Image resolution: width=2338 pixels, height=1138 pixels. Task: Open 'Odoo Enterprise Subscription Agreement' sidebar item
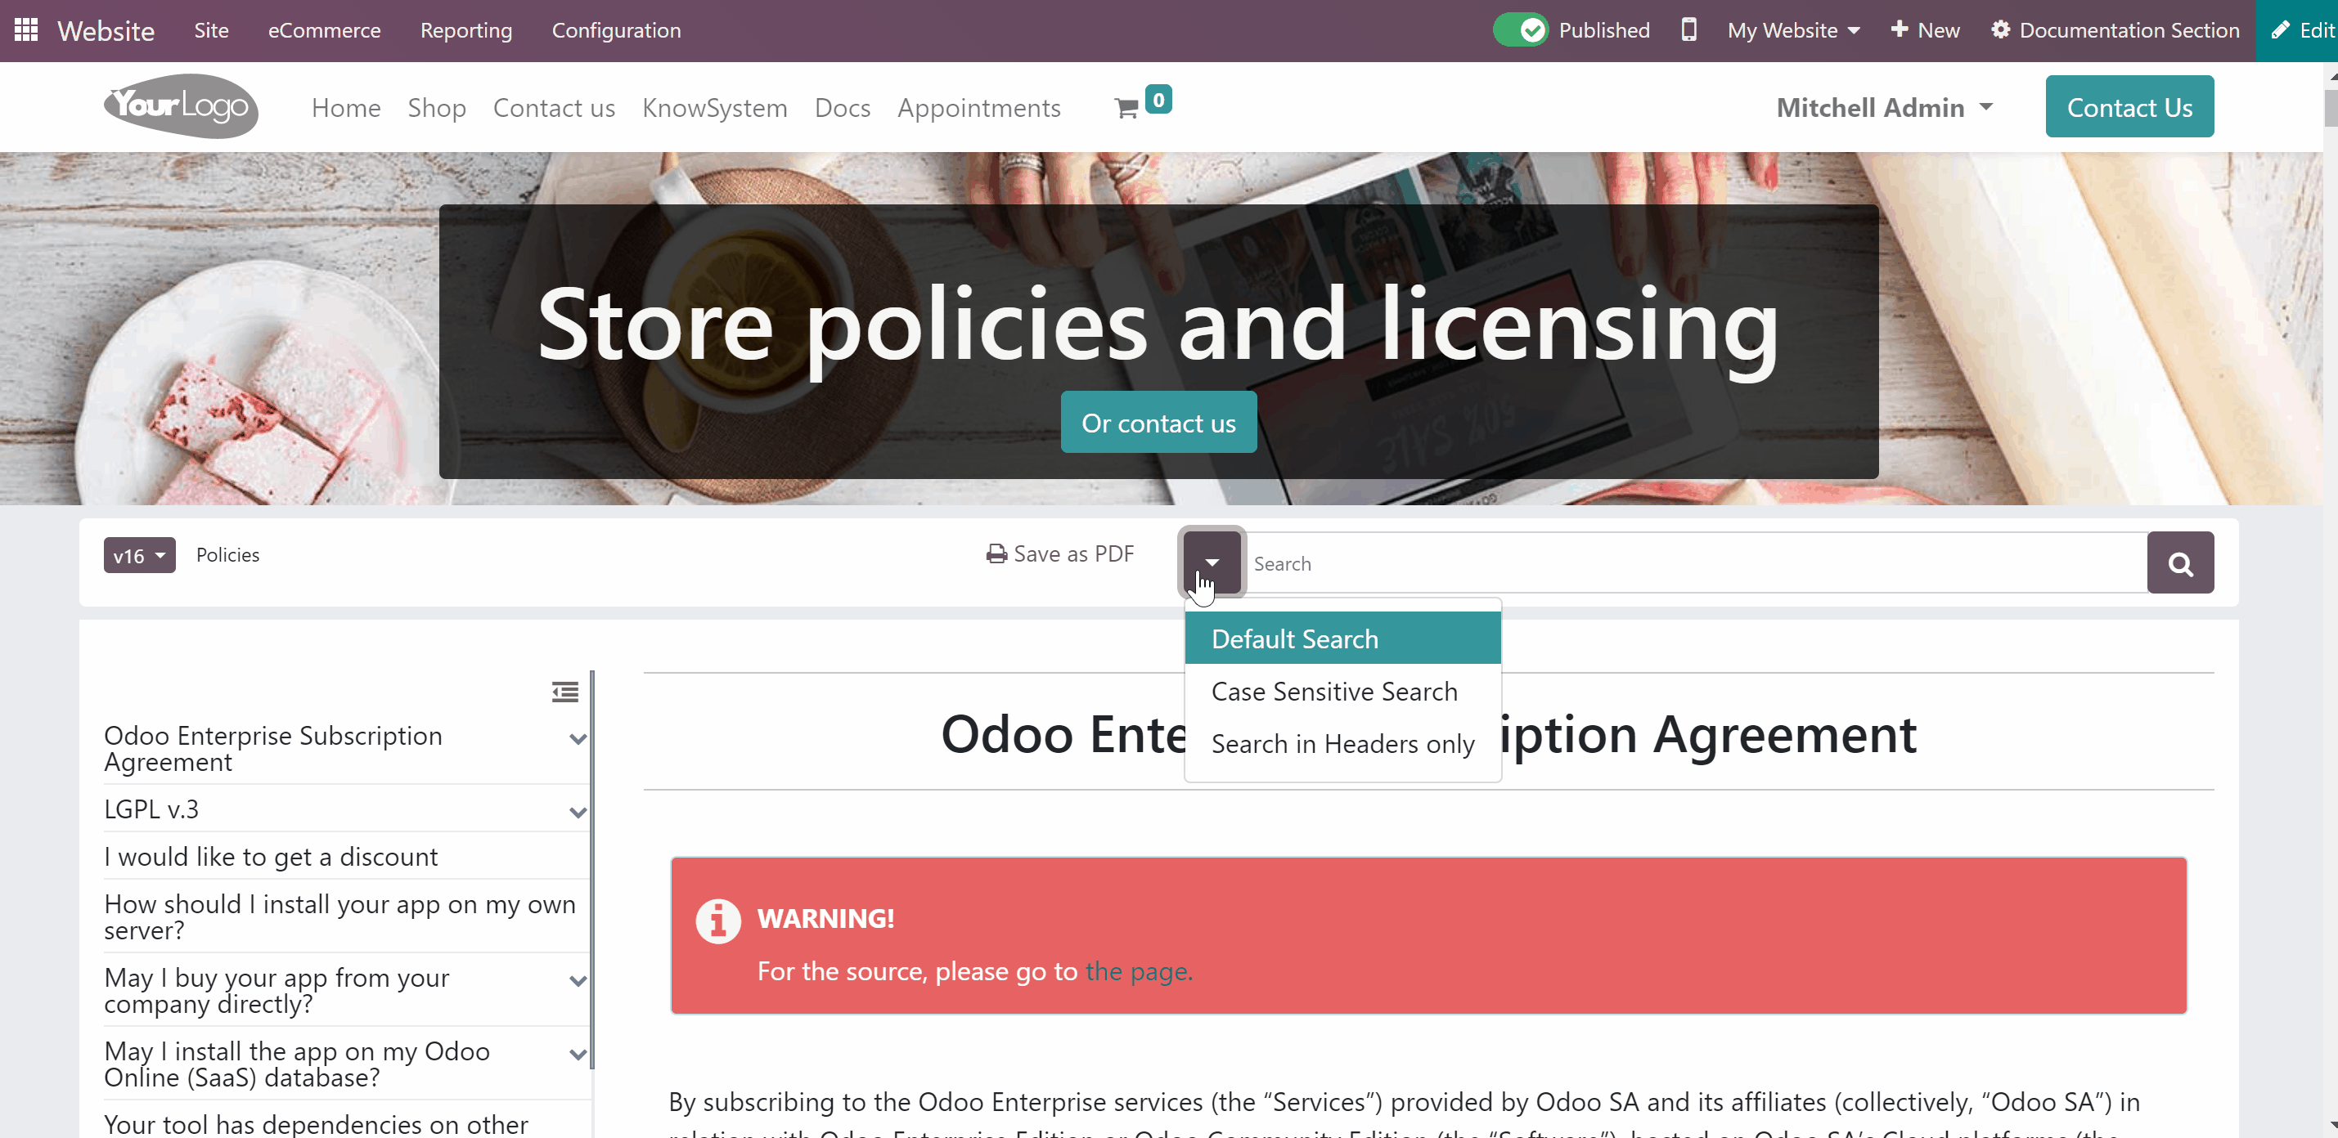click(x=273, y=748)
